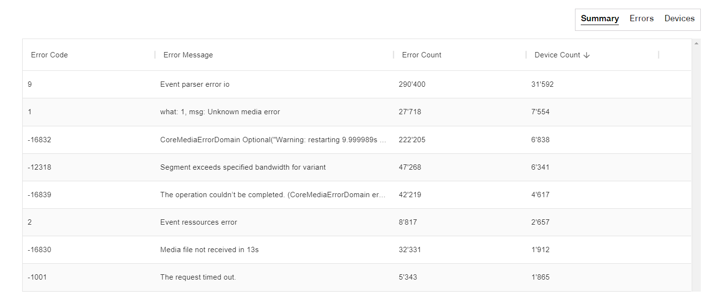Select the Event ressources error row
Image resolution: width=722 pixels, height=296 pixels.
[199, 222]
